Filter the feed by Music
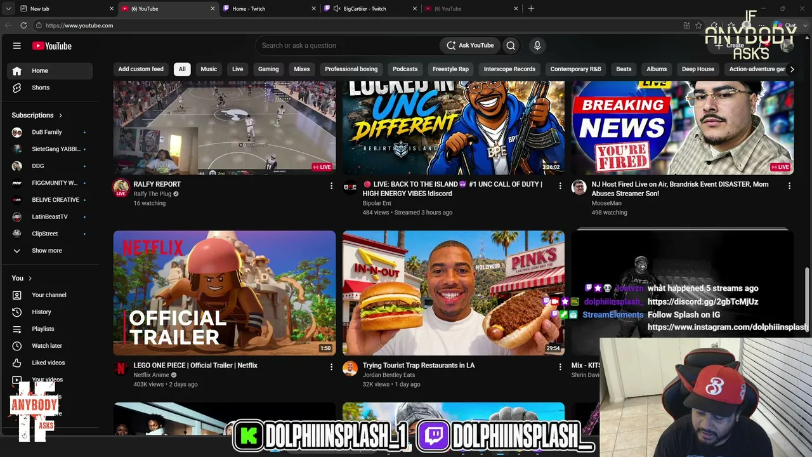The width and height of the screenshot is (812, 457). point(209,69)
